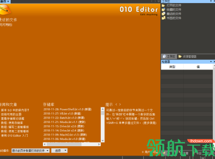Click the repository vertical scrollbar thumb

pos(103,113)
